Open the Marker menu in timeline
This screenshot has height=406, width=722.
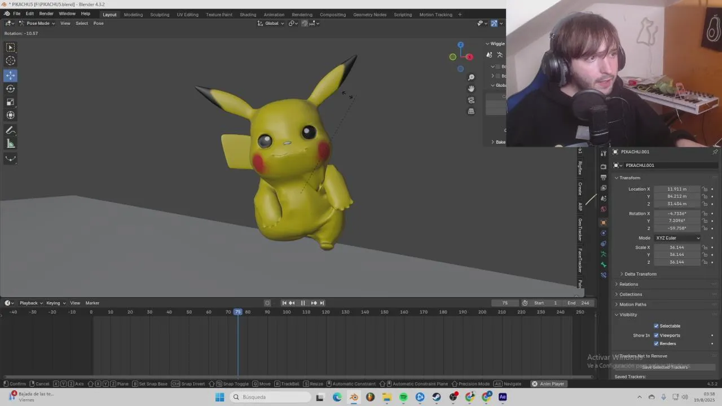pos(93,303)
